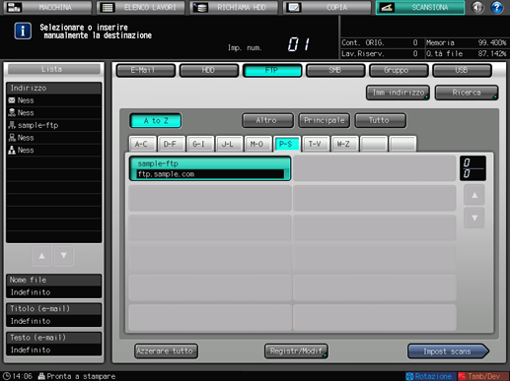
Task: Click the Cont. ORIG. counter
Action: pos(380,42)
